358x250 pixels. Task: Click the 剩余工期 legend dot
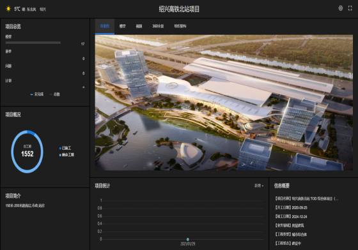click(60, 155)
